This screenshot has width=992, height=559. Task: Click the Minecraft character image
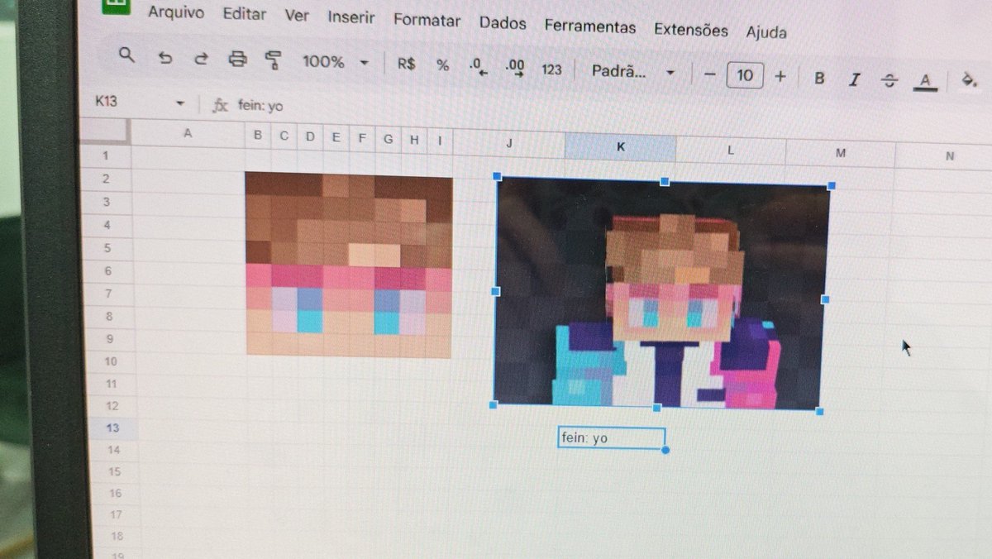point(661,294)
